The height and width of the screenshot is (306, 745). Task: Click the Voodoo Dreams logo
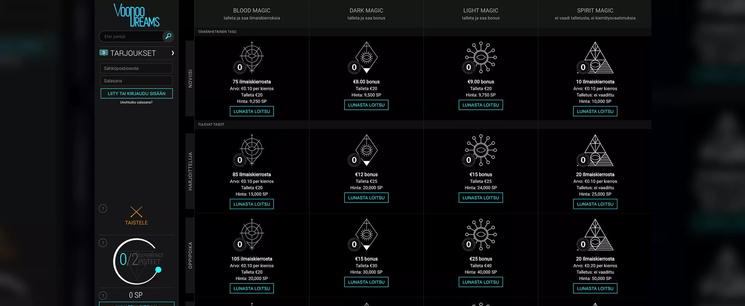click(x=136, y=15)
